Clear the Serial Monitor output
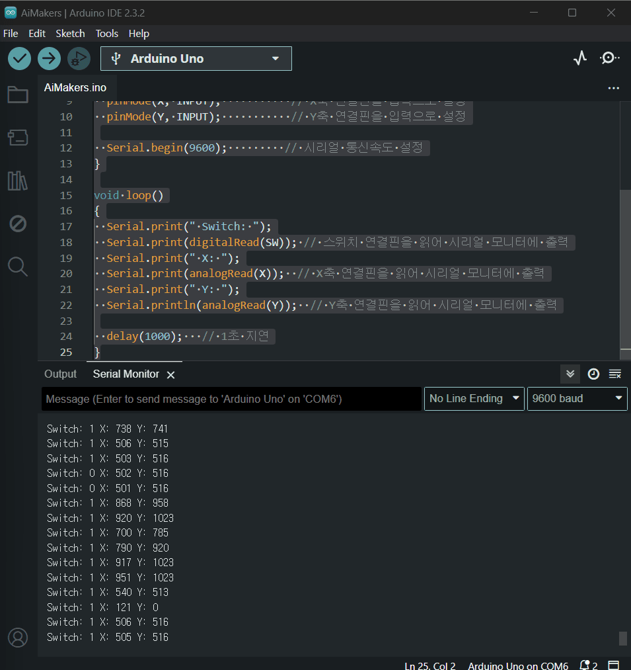This screenshot has width=631, height=670. 615,374
